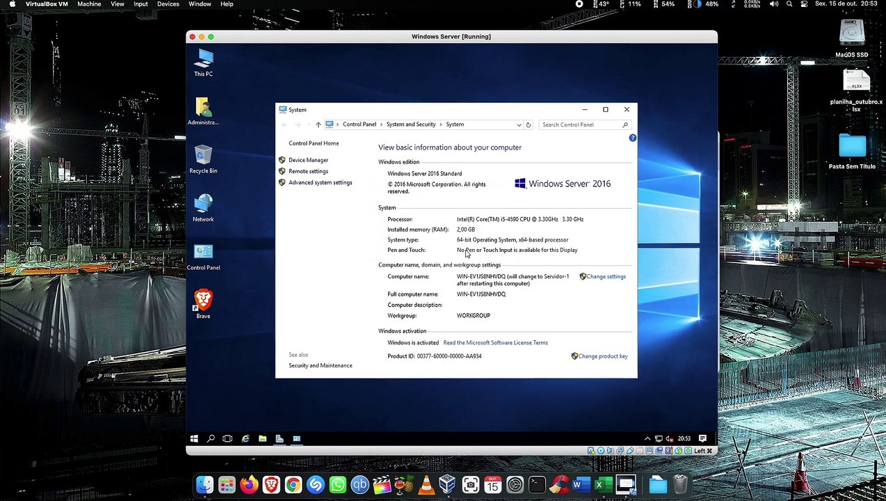Open the Windows Action Center notifications
This screenshot has height=501, width=886.
point(702,438)
